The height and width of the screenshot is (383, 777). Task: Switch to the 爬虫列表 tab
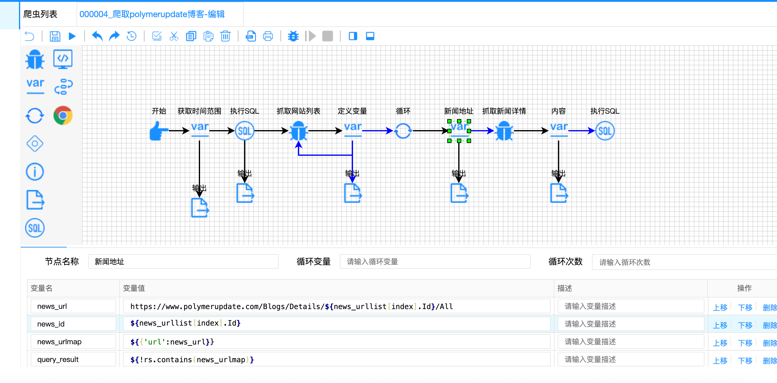coord(40,14)
